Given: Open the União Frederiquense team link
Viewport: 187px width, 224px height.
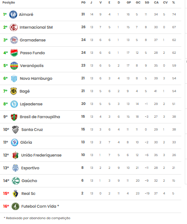Looking at the screenshot, I should click(41, 155).
